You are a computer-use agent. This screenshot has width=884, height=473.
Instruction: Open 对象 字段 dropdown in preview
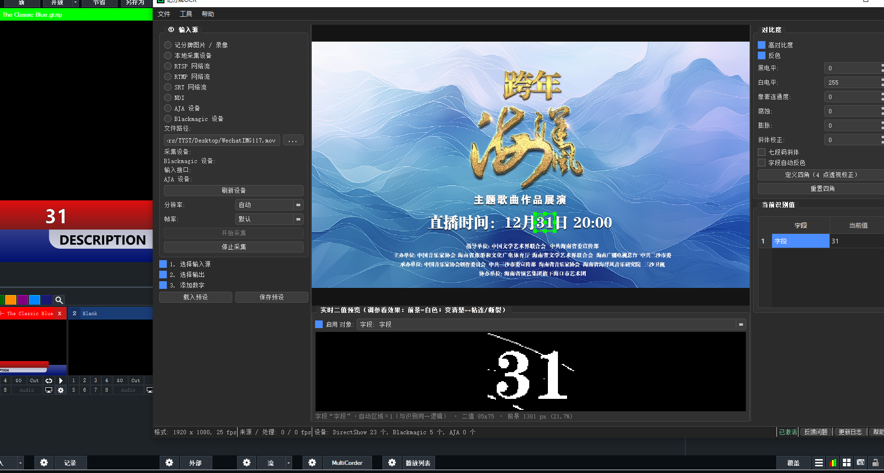(x=551, y=324)
